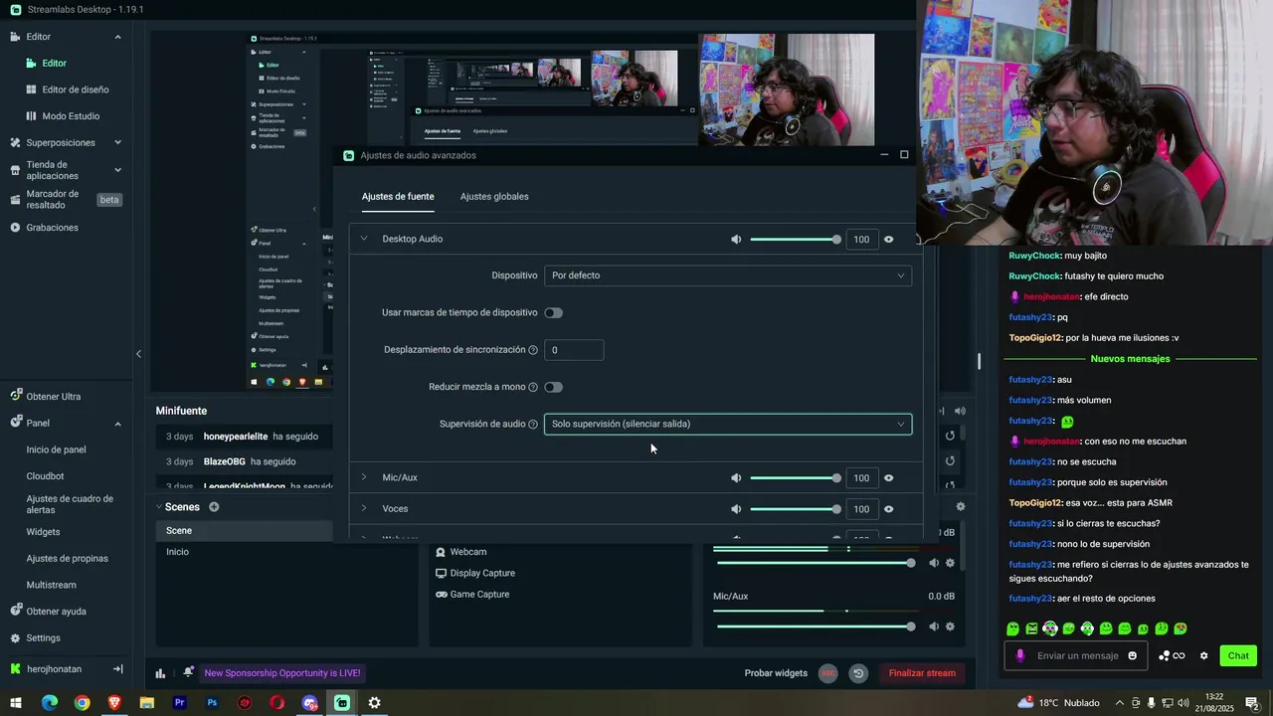Open mixer settings gear icon

(x=961, y=506)
